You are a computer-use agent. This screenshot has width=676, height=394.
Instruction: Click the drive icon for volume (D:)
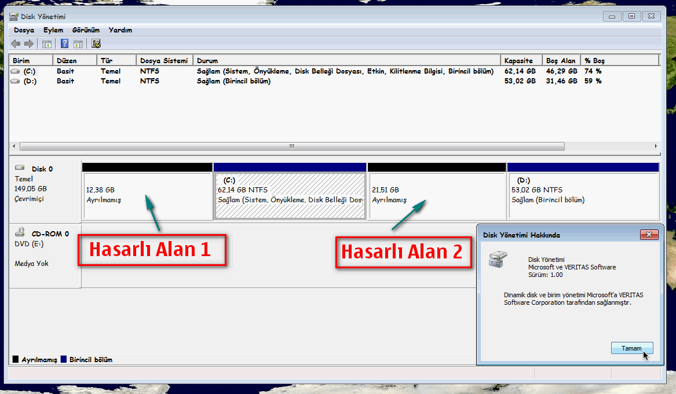15,81
